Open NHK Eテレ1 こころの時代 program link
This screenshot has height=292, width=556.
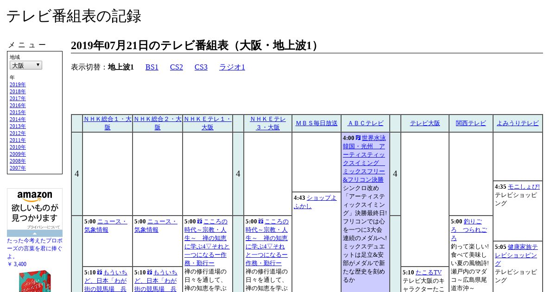[x=206, y=242]
